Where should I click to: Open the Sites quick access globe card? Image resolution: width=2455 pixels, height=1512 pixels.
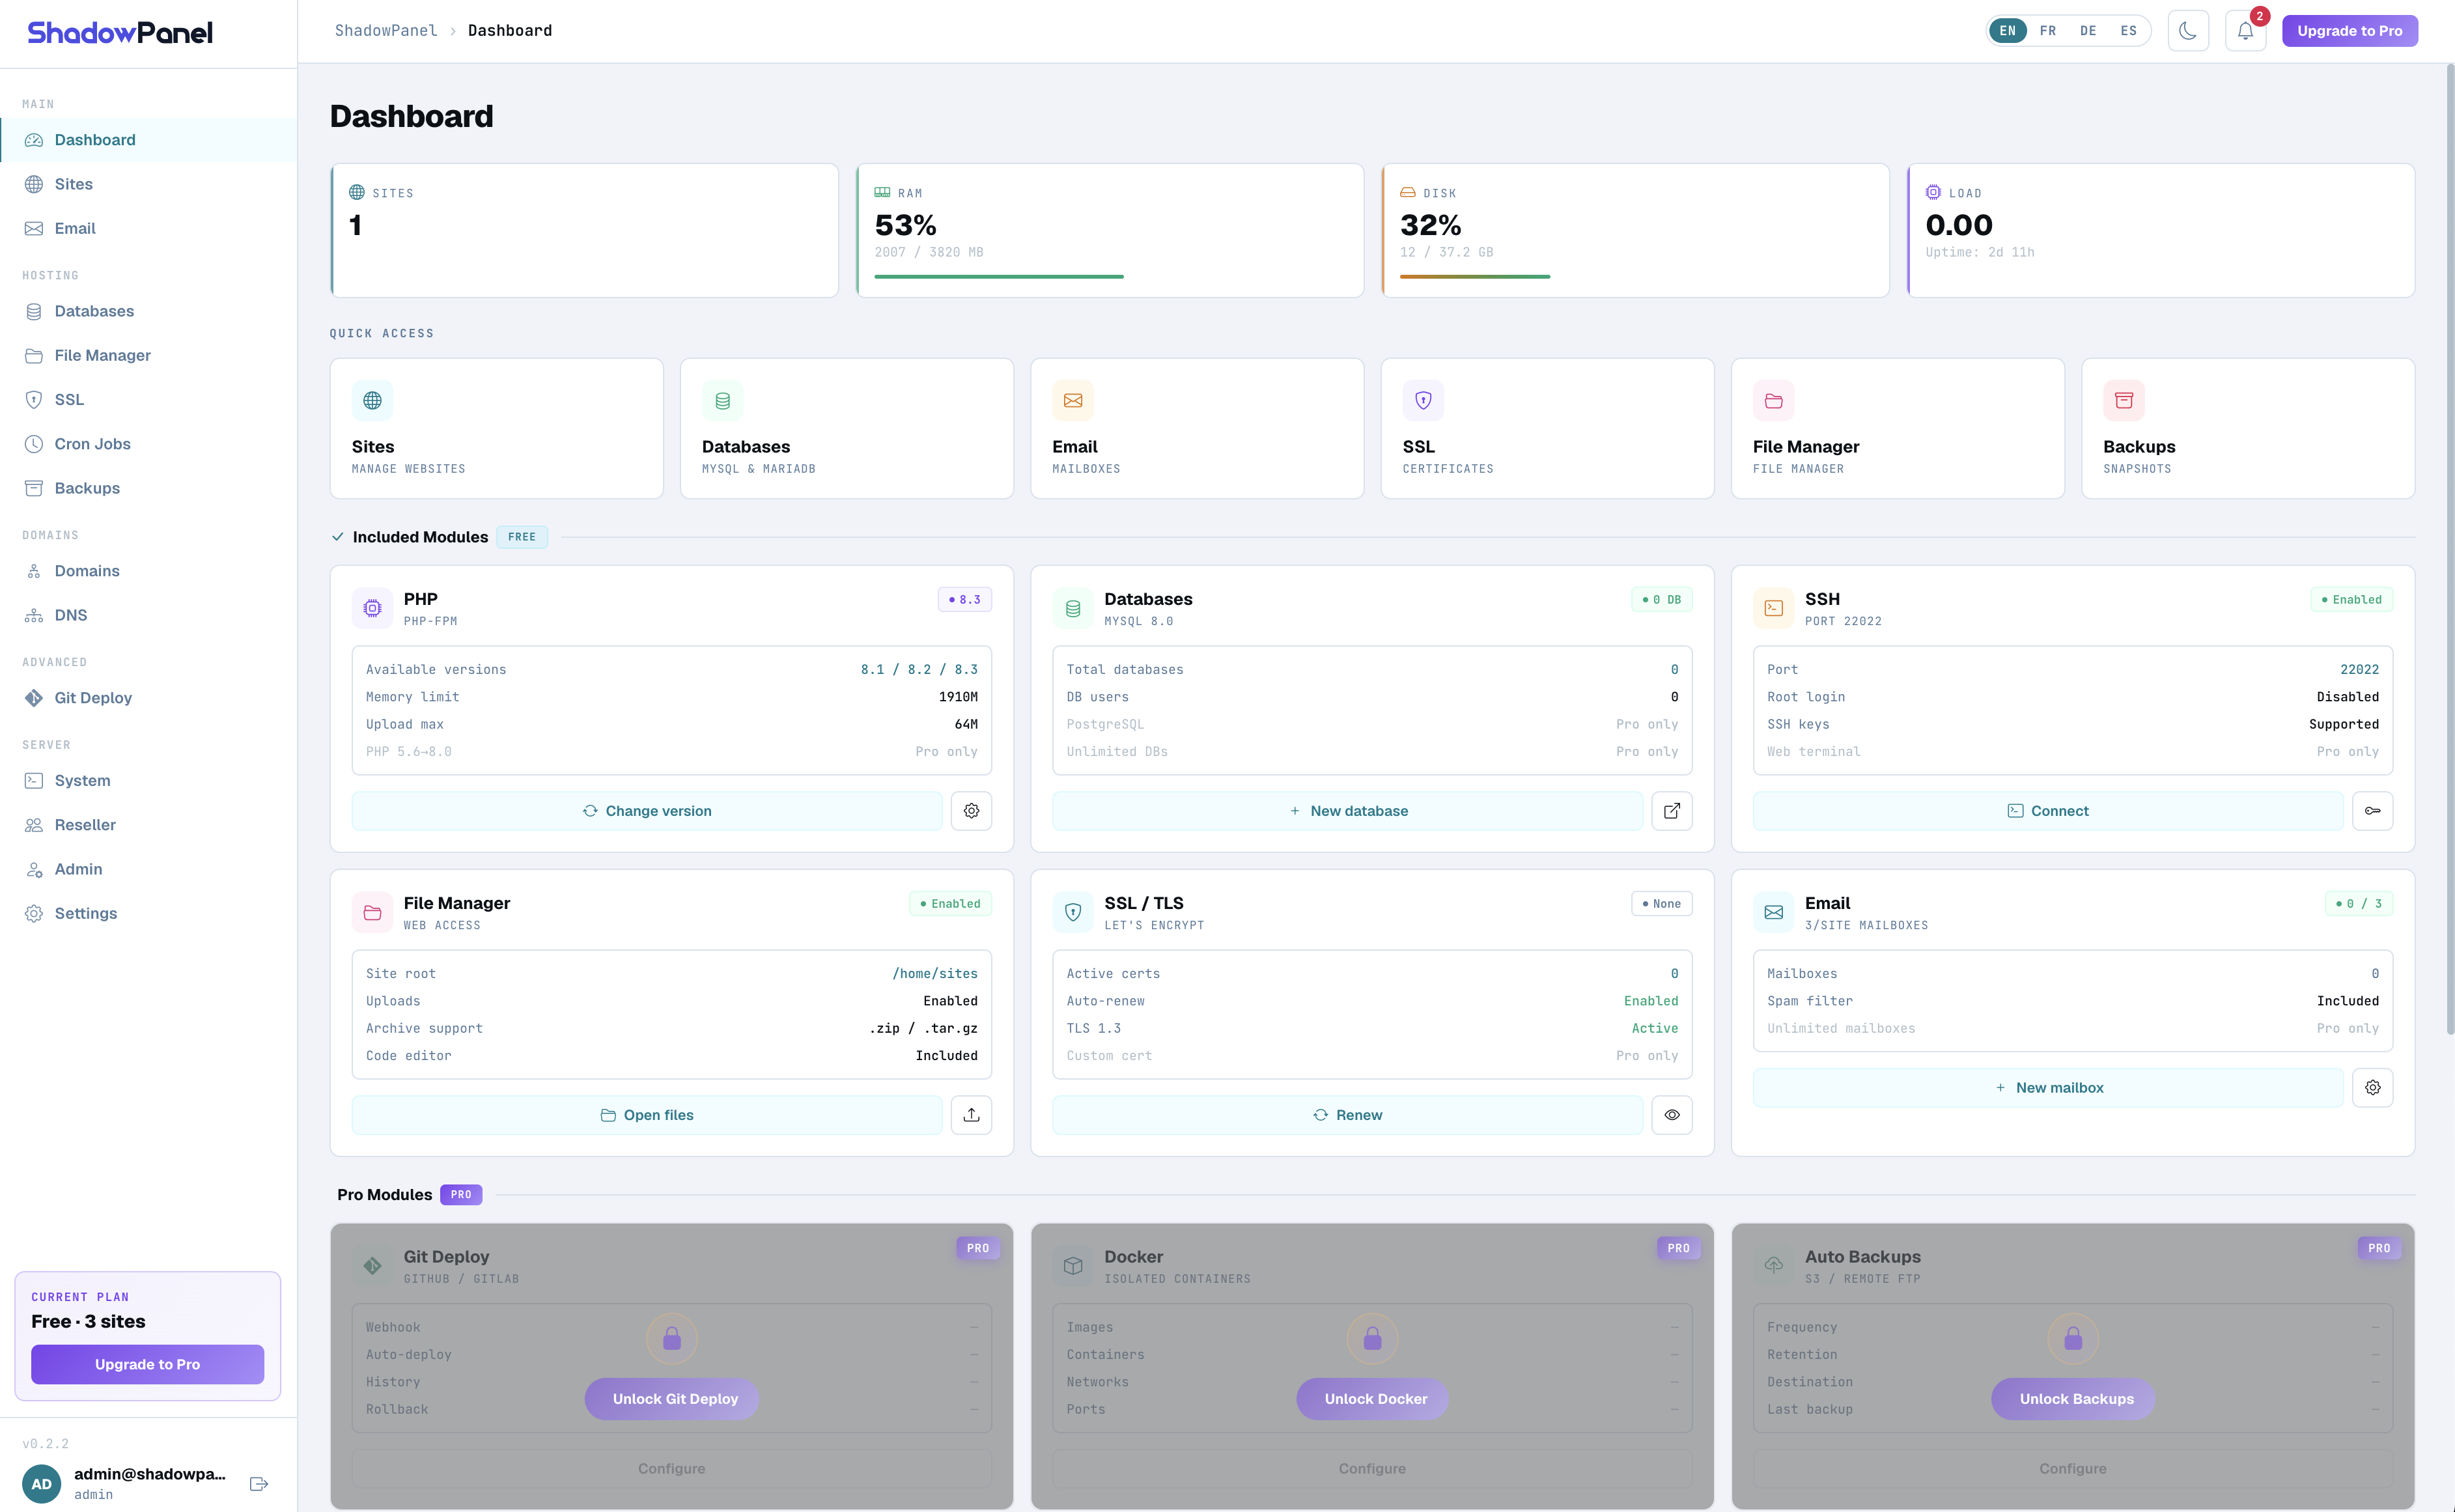click(497, 428)
